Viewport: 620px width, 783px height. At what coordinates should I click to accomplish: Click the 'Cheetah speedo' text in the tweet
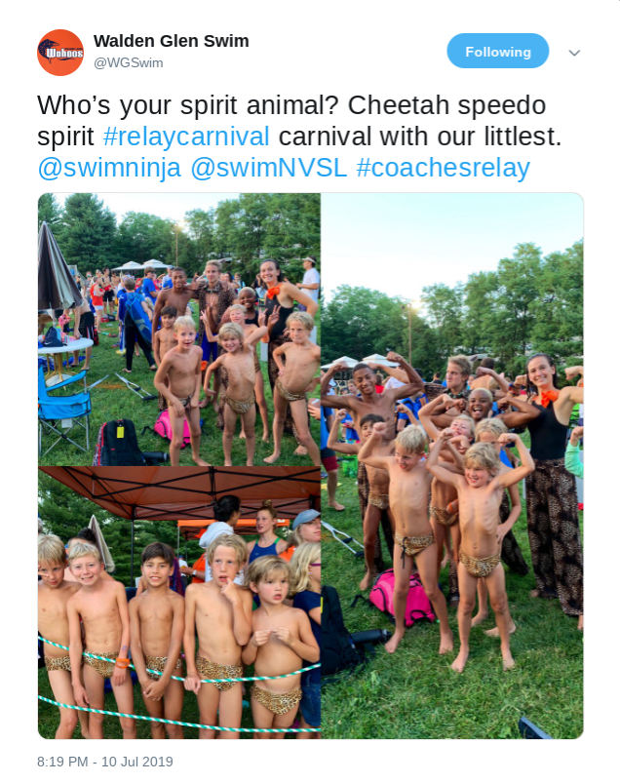(x=446, y=106)
